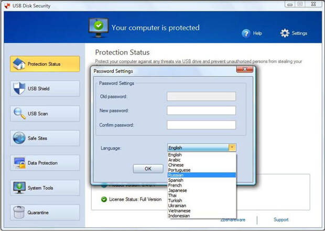This screenshot has height=231, width=325.
Task: Open the Protection Status section
Action: [45, 64]
